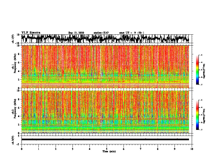Click the "1" tick label on Time axis
This screenshot has height=167, width=216.
[38, 149]
